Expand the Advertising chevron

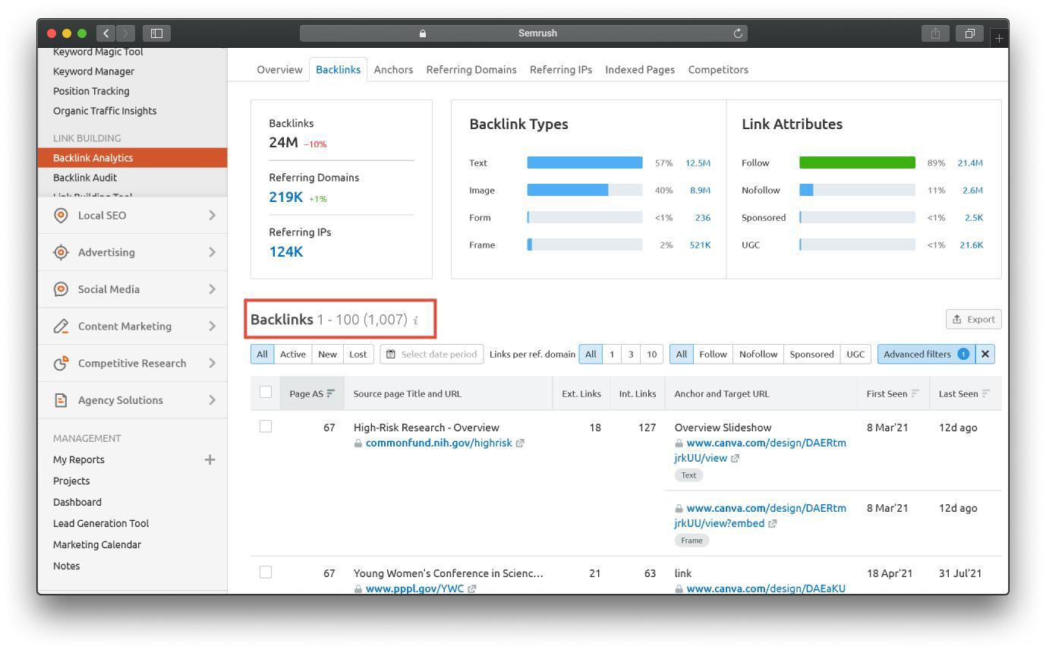(212, 252)
